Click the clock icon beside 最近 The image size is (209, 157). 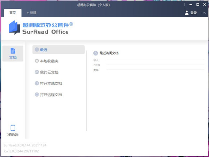(x=37, y=50)
